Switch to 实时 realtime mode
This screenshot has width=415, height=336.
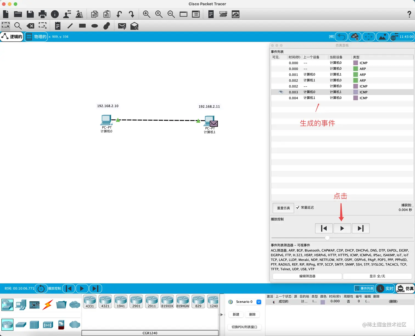(x=385, y=288)
